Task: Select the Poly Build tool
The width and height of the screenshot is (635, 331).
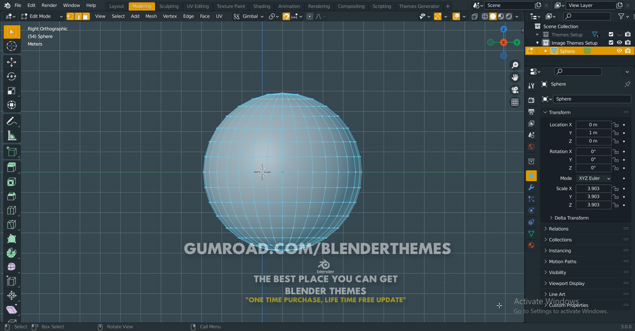Action: click(12, 239)
